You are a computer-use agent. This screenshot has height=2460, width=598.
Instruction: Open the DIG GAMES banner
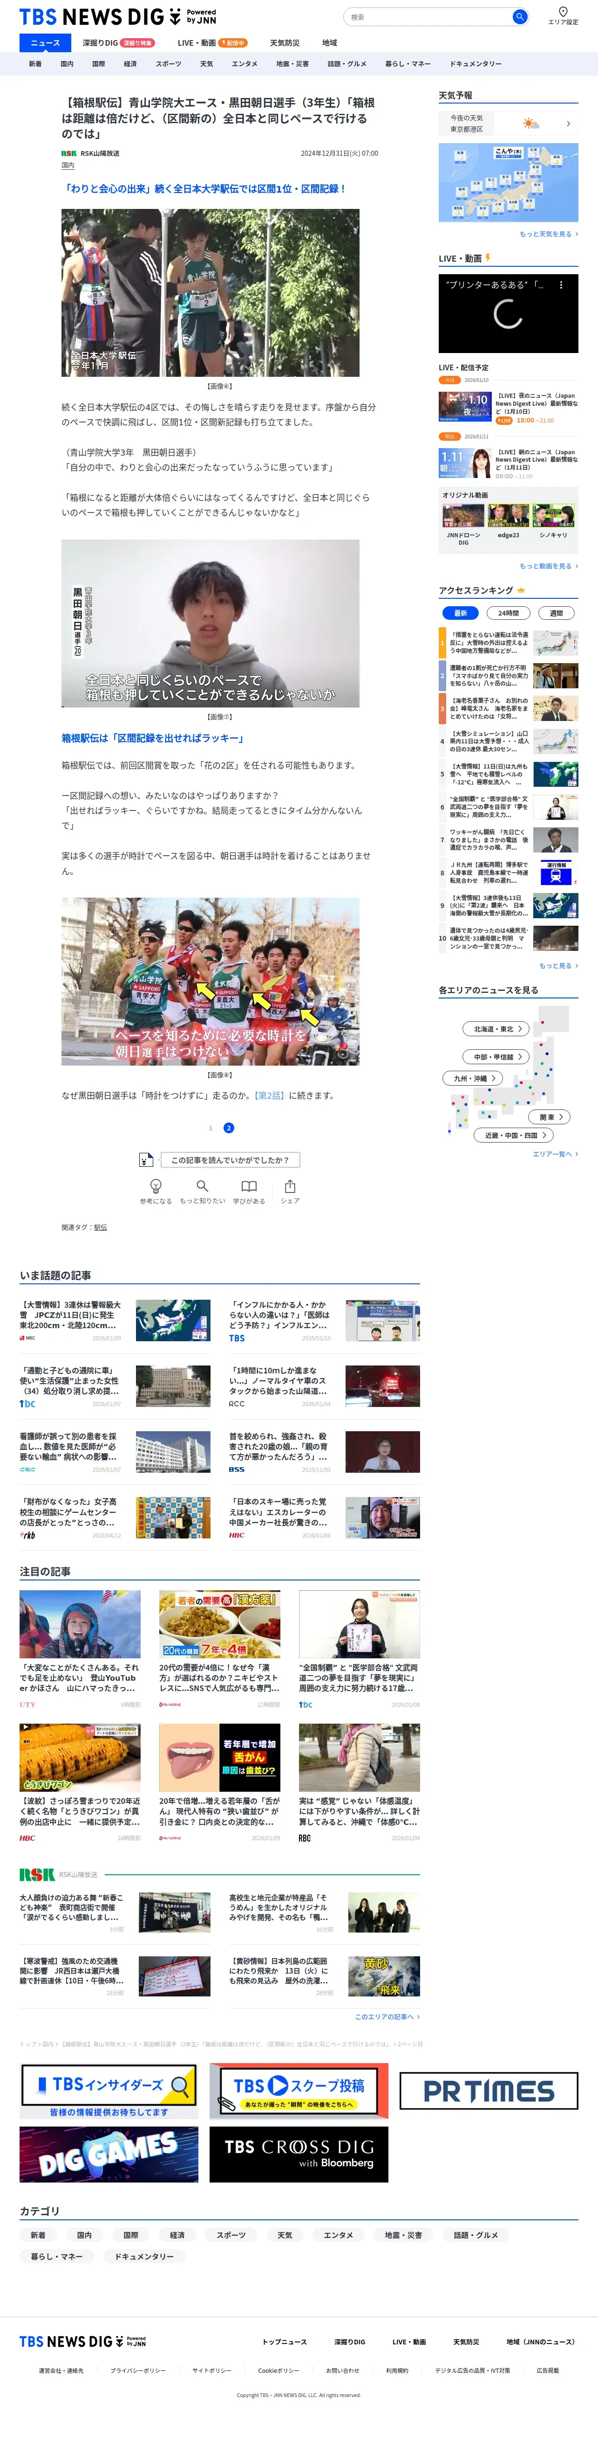tap(109, 2154)
